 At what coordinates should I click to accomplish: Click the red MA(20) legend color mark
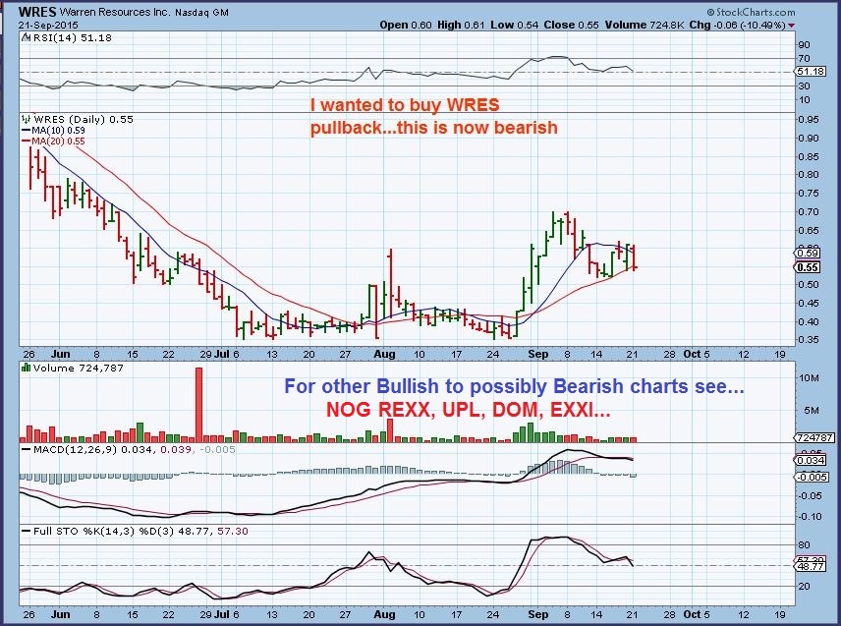coord(27,140)
